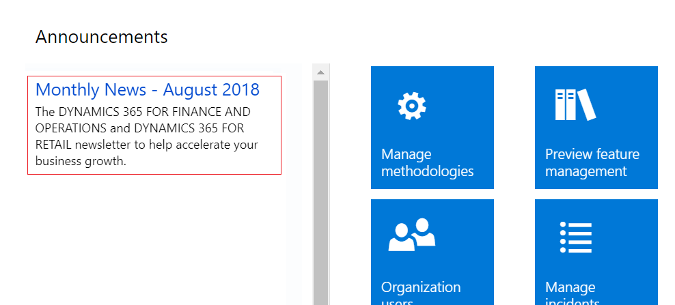Click the Announcements section heading
675x305 pixels.
tap(101, 37)
